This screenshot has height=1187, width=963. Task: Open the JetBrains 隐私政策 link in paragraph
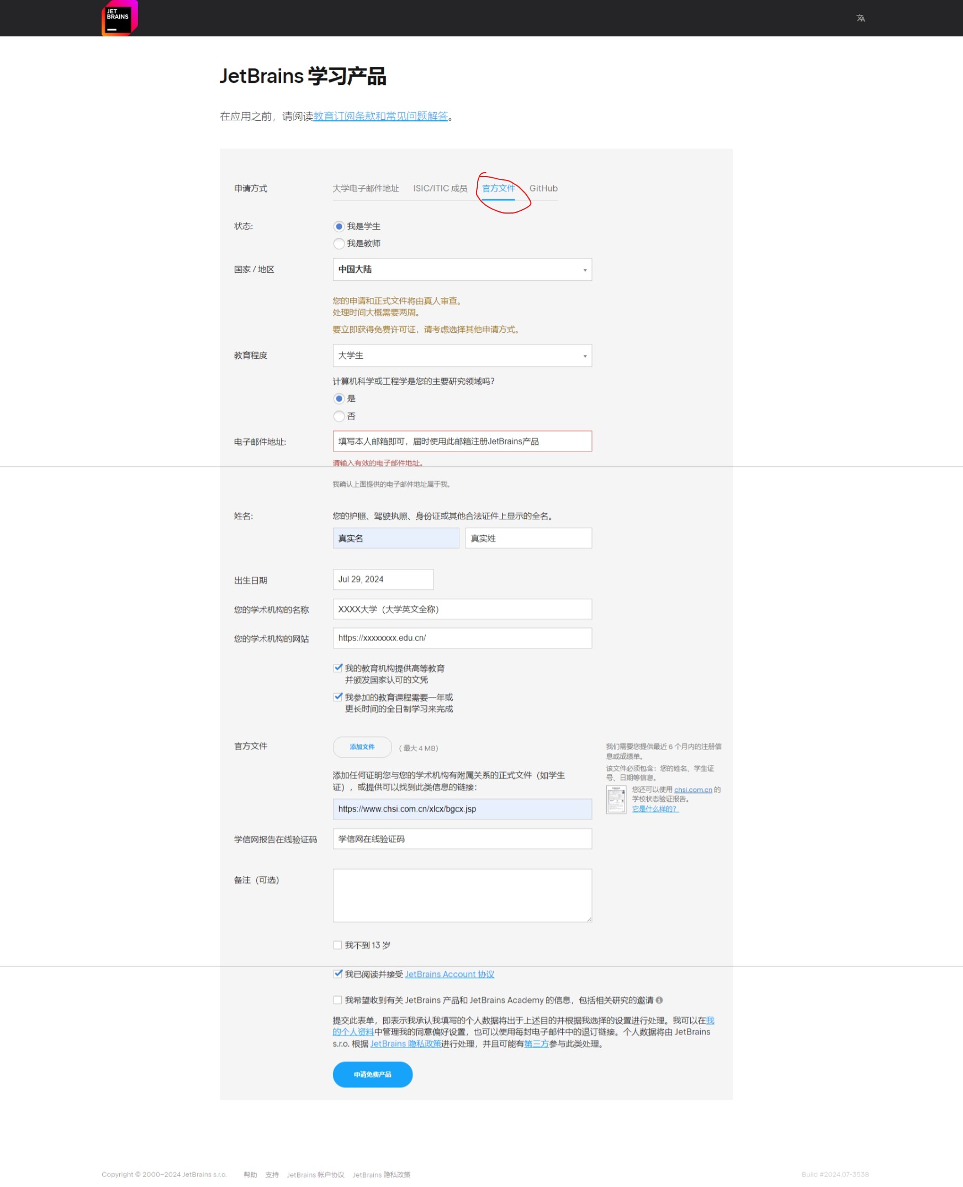(x=405, y=1044)
